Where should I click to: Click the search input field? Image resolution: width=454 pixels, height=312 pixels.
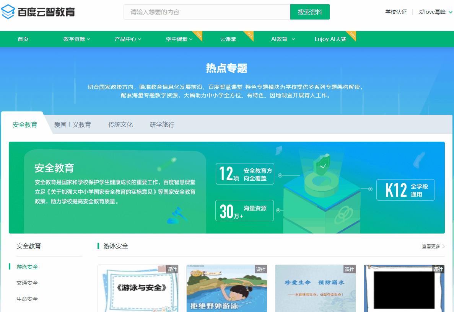tap(207, 12)
